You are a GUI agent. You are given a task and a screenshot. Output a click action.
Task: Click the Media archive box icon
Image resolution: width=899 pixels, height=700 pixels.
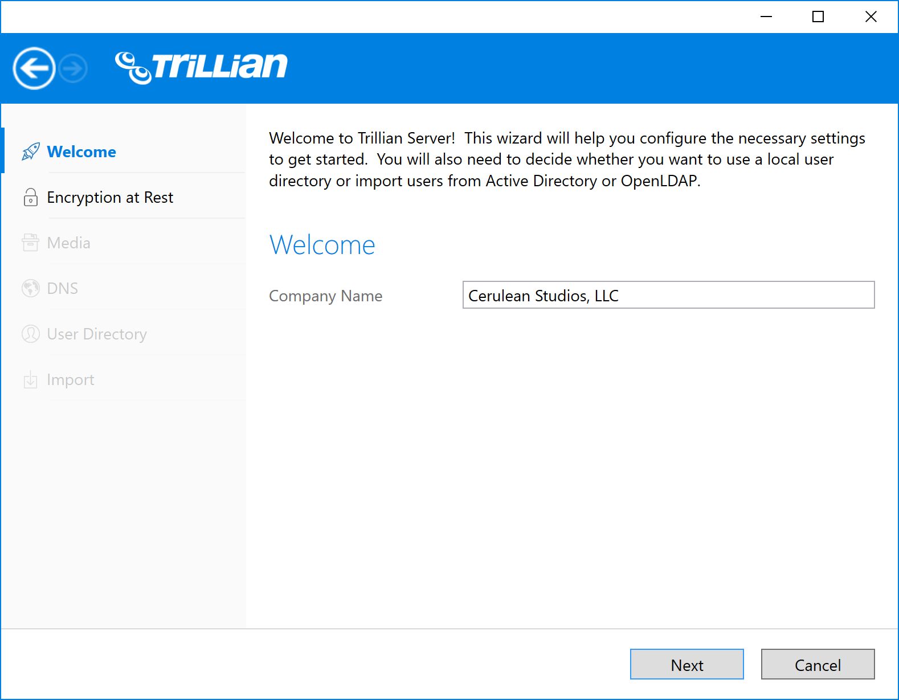(x=31, y=243)
